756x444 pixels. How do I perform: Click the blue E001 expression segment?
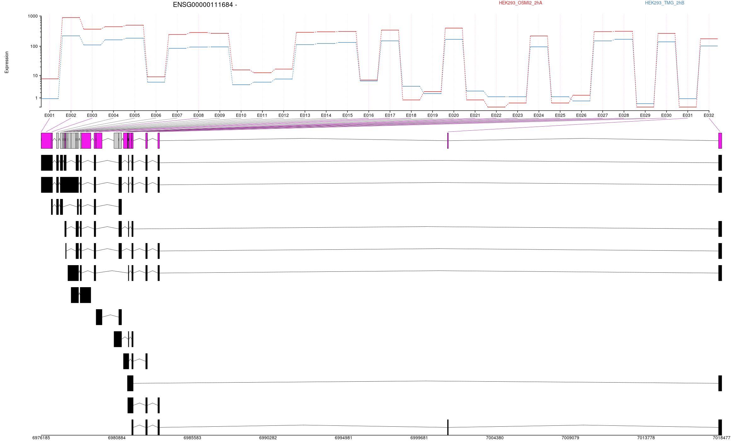[x=50, y=99]
